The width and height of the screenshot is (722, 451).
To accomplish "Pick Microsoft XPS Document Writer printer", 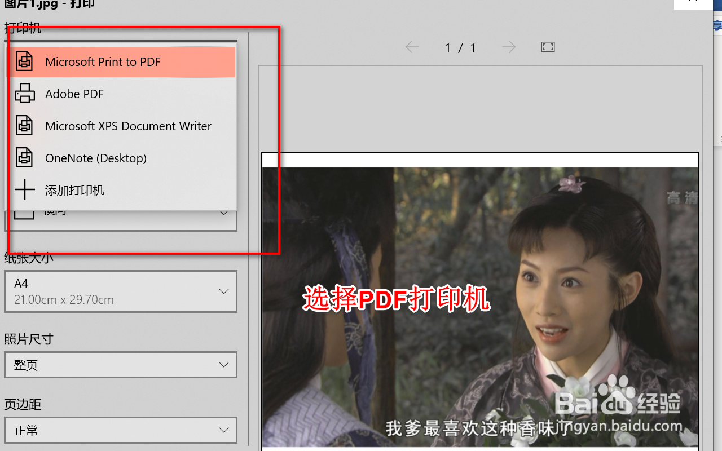I will click(x=121, y=126).
